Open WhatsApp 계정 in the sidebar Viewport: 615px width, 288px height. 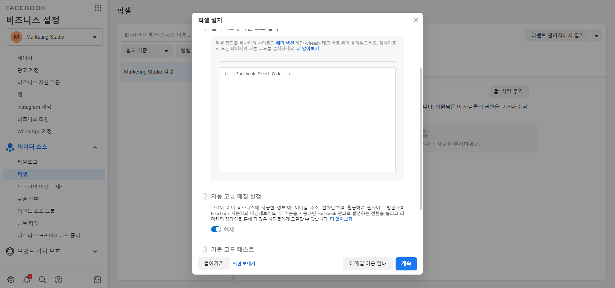point(35,132)
